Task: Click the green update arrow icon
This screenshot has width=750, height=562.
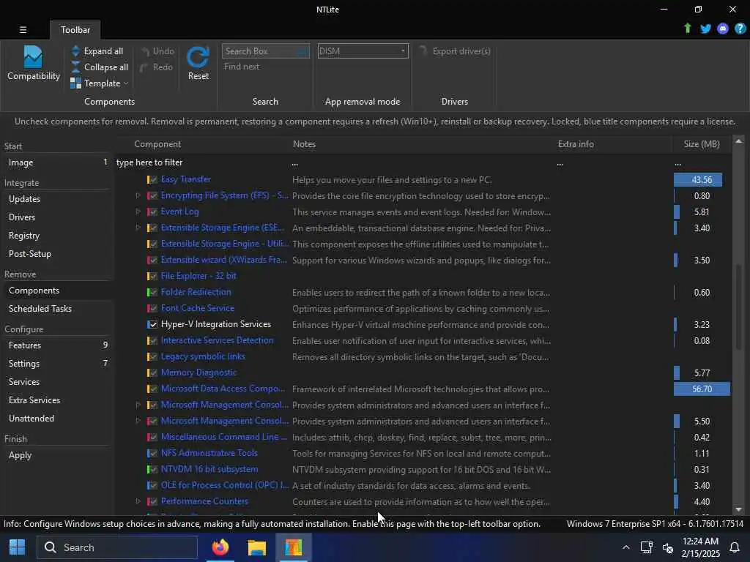Action: (x=687, y=29)
